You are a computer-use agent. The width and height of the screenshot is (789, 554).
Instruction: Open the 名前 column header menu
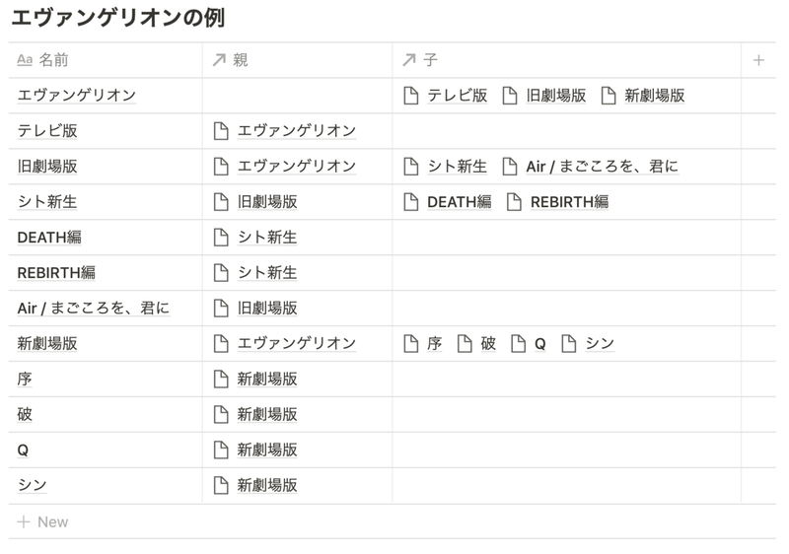[55, 60]
